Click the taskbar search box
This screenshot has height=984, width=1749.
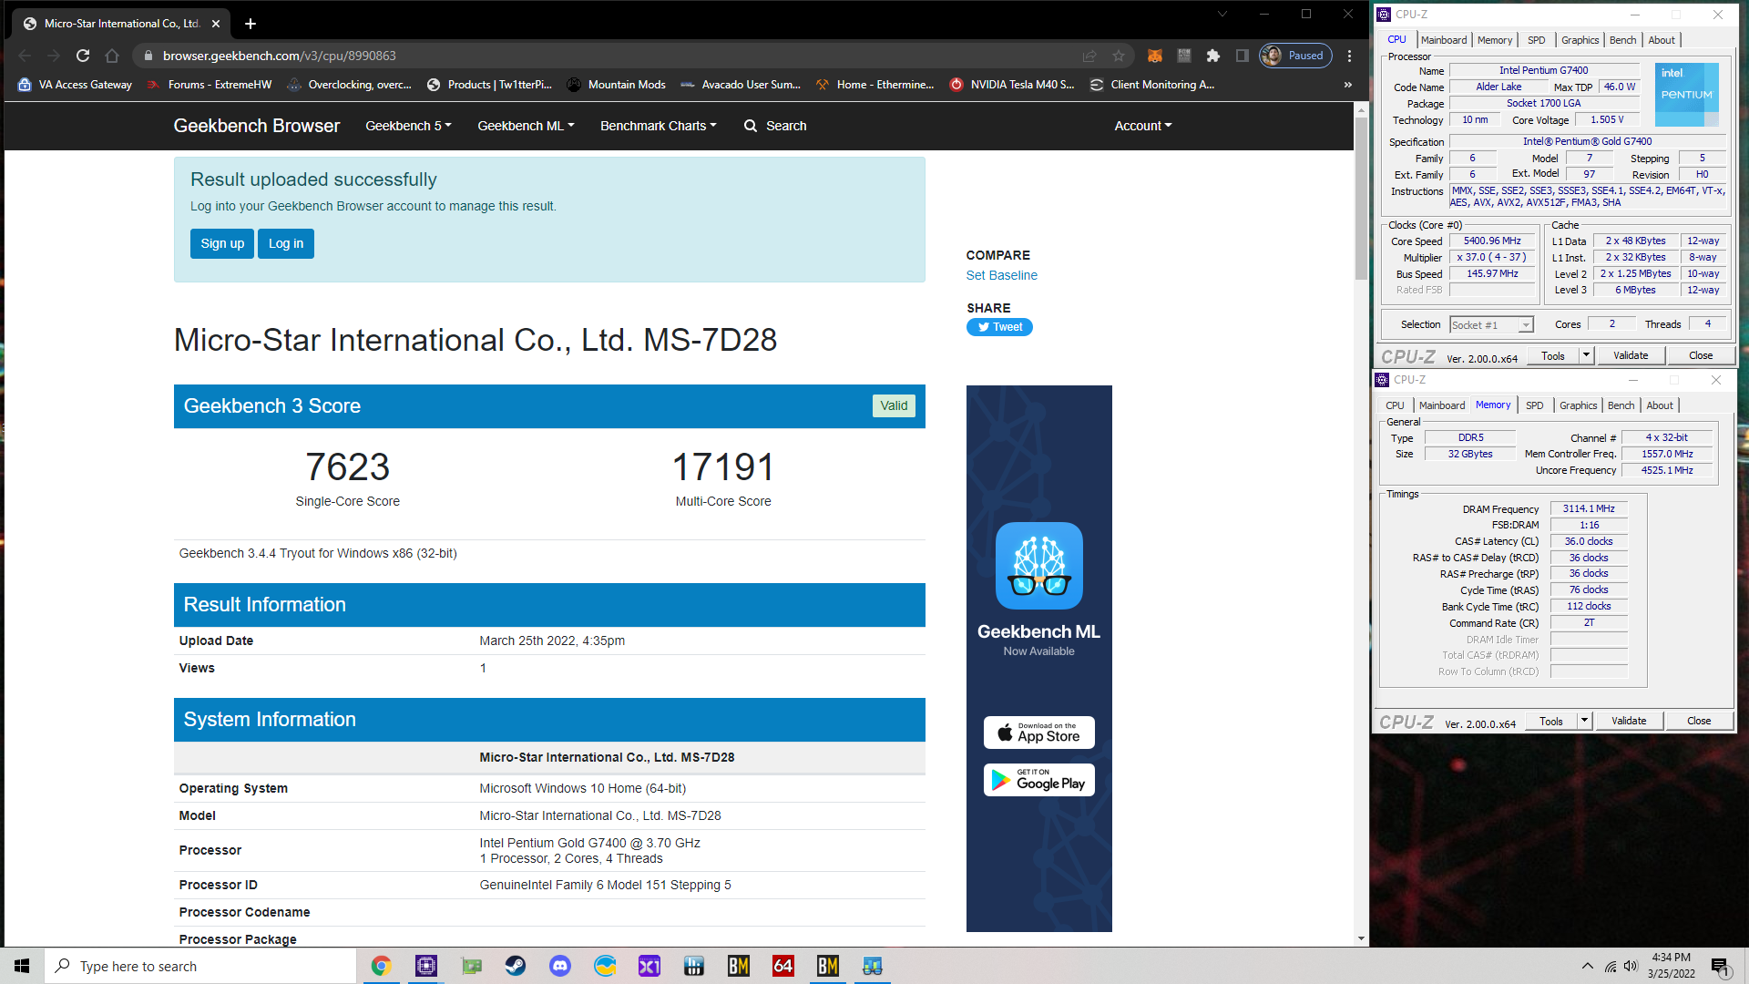200,966
